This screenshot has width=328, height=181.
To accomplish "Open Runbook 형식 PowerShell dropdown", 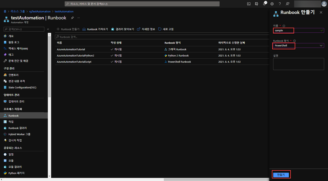I will (299, 46).
